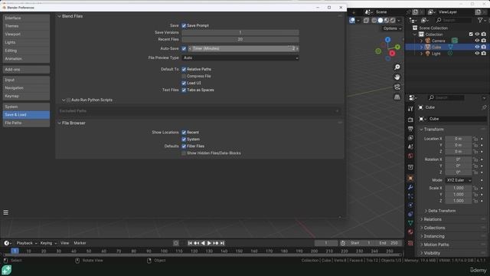Open the Object properties tab (orange square)
This screenshot has width=490, height=276.
[x=410, y=179]
